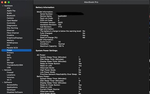Open Firewall under Network

tap(10, 72)
